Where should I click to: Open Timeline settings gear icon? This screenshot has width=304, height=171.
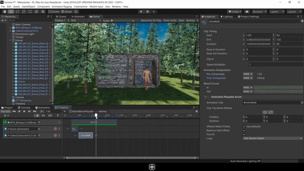(x=197, y=112)
